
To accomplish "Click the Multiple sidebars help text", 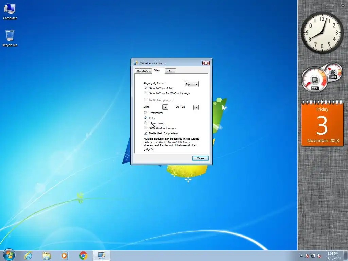I will (x=171, y=144).
